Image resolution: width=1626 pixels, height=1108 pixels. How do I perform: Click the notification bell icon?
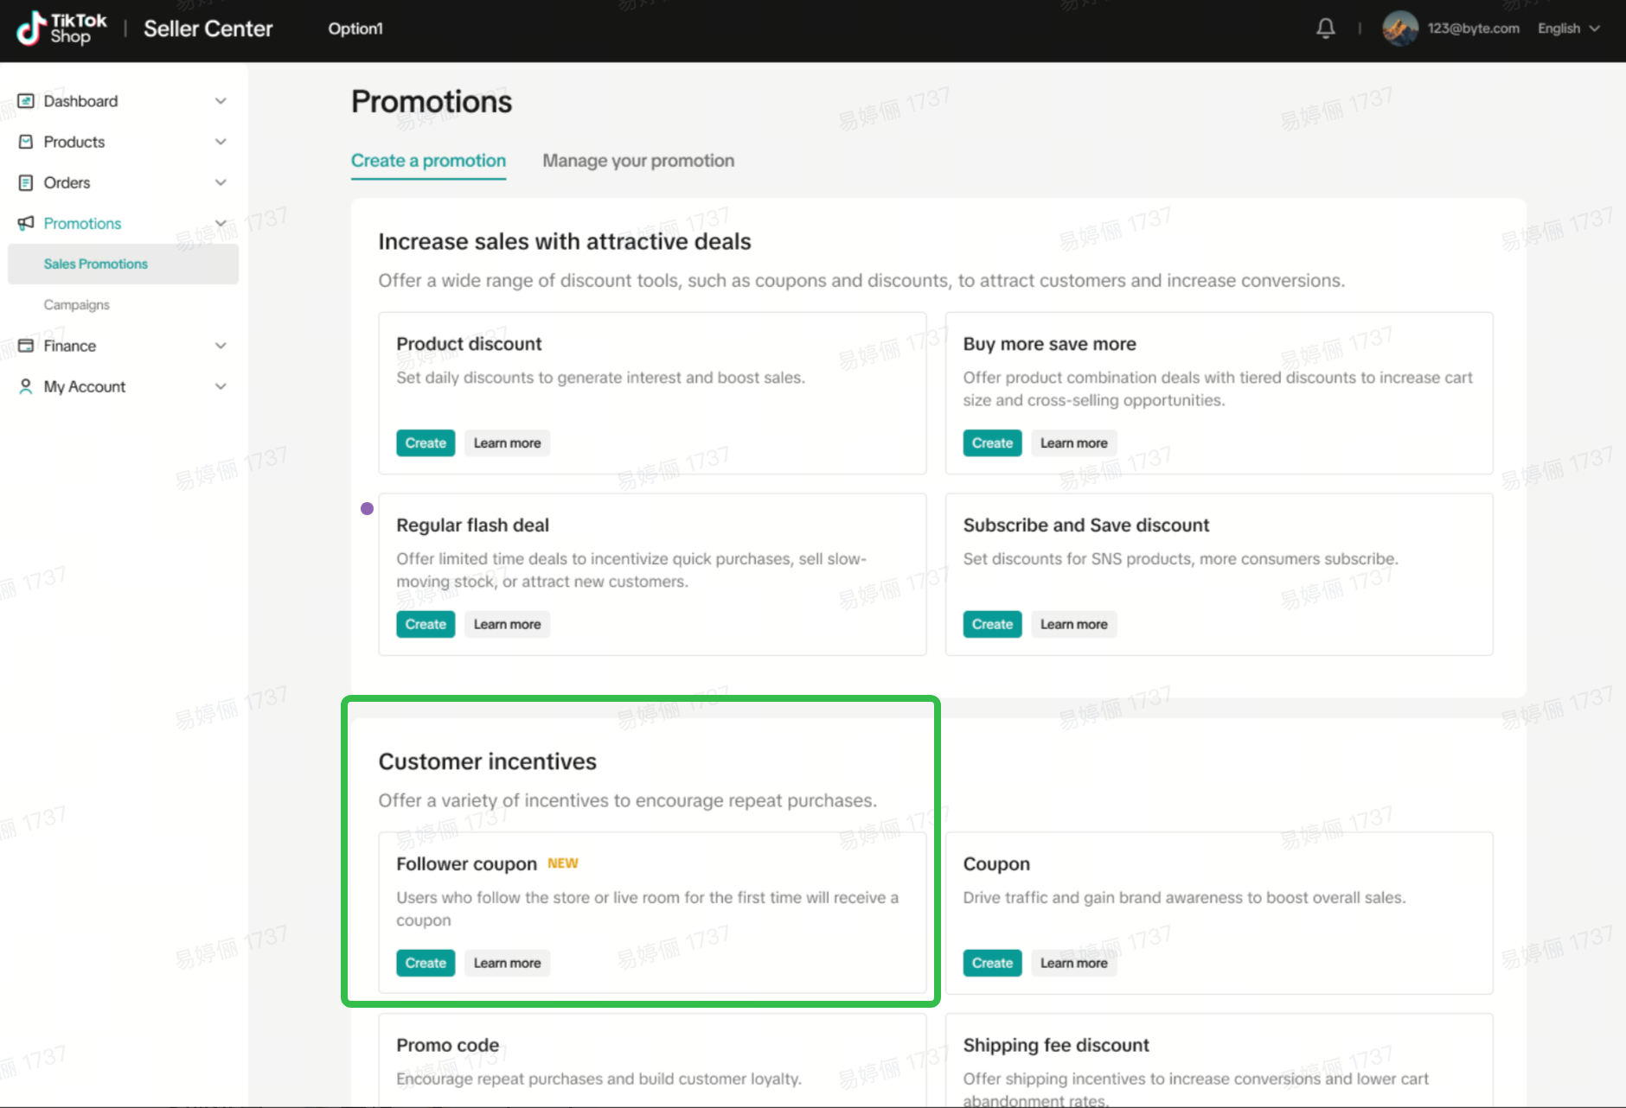(1325, 29)
